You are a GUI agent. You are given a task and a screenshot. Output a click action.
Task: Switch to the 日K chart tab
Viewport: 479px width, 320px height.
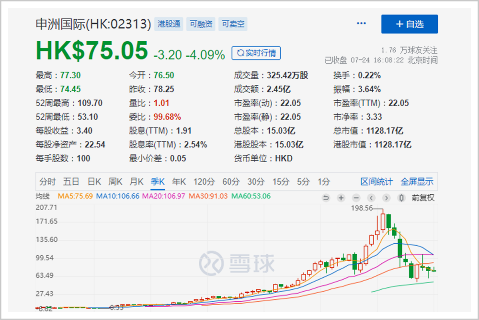tap(94, 182)
